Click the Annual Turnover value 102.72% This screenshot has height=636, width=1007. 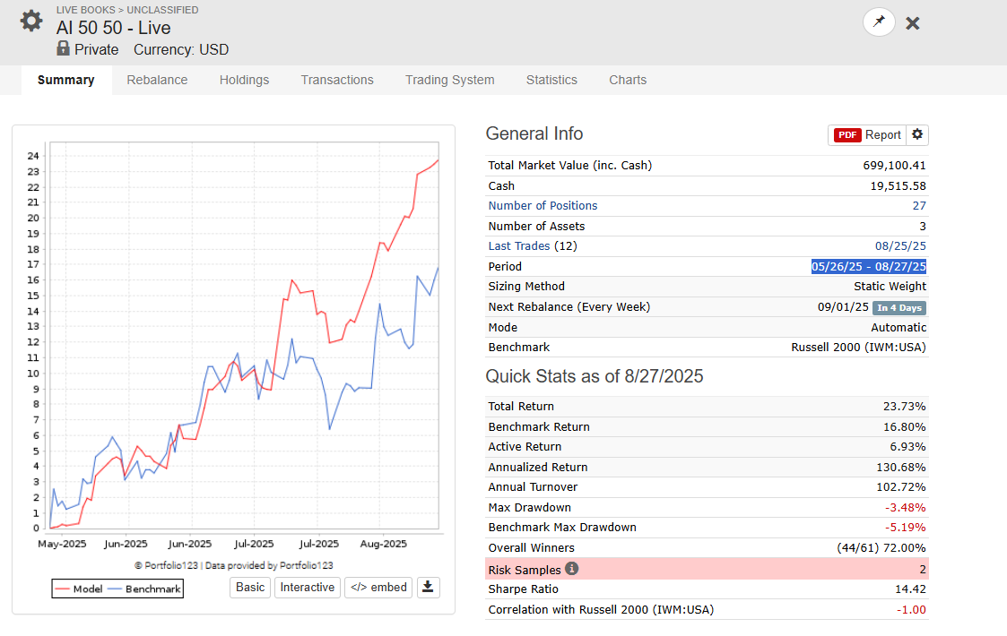901,487
